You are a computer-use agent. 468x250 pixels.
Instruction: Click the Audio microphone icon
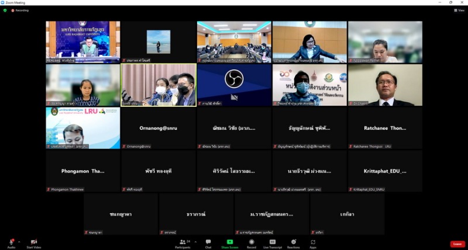click(x=11, y=242)
